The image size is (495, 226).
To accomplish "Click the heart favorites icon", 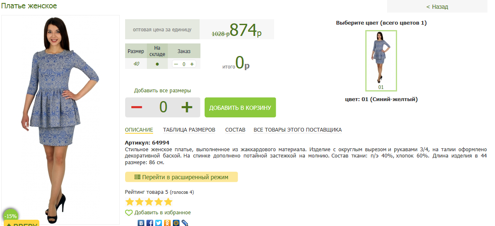I will tap(129, 213).
